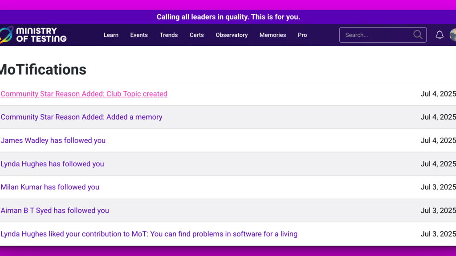Image resolution: width=456 pixels, height=256 pixels.
Task: Open the user profile avatar
Action: click(x=453, y=35)
